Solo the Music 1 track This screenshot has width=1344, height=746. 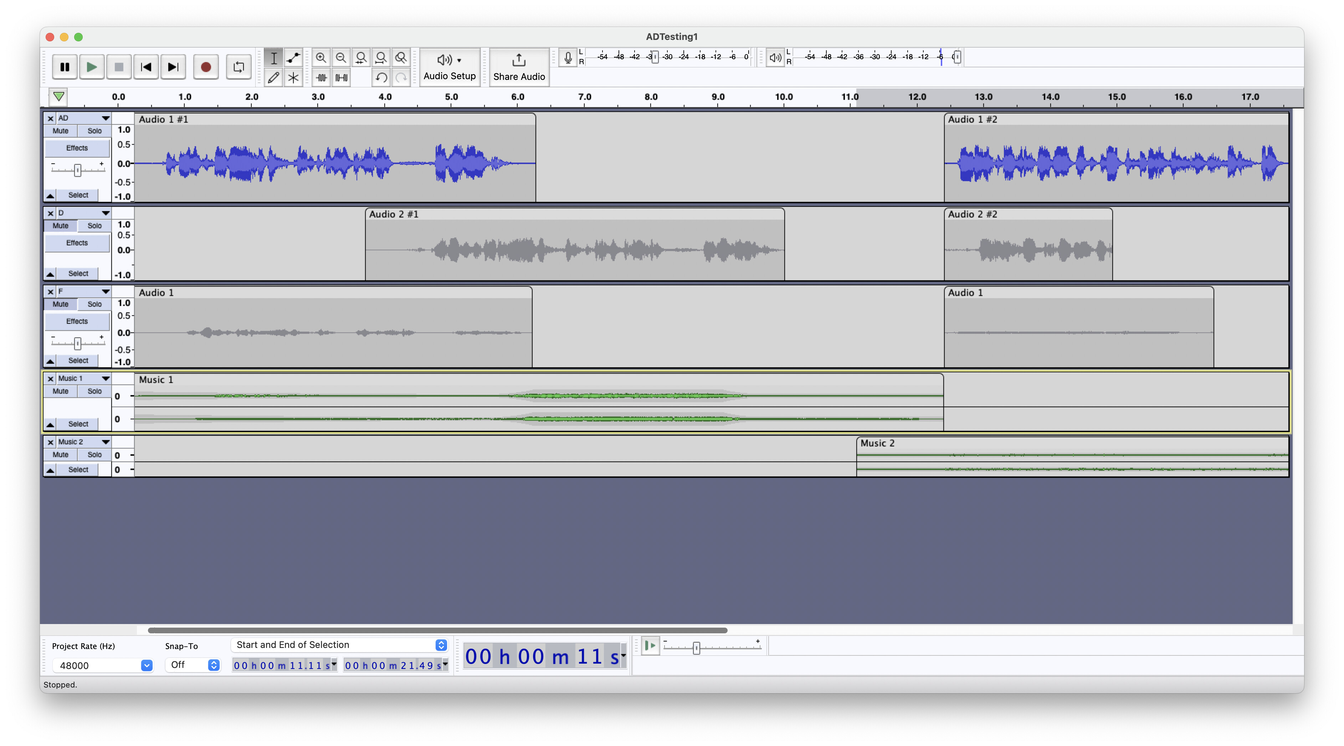point(94,391)
